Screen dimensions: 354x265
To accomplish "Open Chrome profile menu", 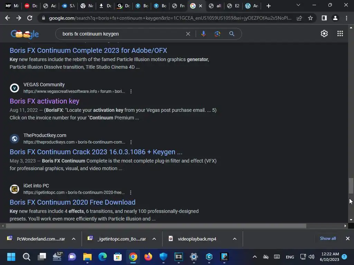I will (335, 18).
